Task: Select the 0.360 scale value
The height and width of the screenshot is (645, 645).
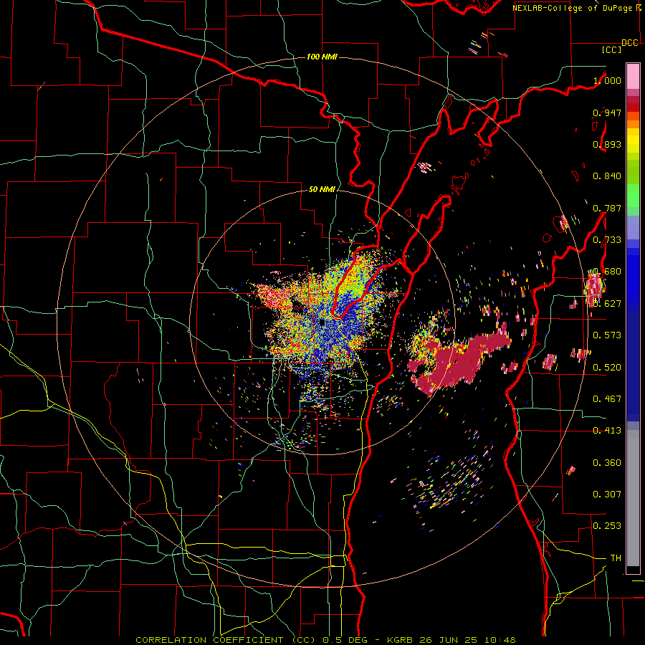Action: 607,463
